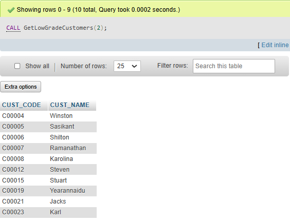This screenshot has height=222, width=290.
Task: Select cell C00015
Action: coord(13,180)
